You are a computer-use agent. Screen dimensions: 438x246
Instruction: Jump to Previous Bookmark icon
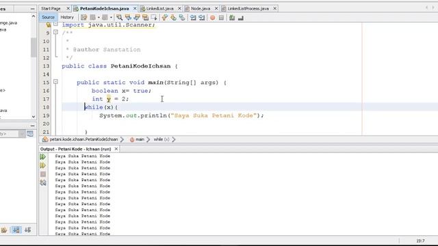(x=164, y=18)
